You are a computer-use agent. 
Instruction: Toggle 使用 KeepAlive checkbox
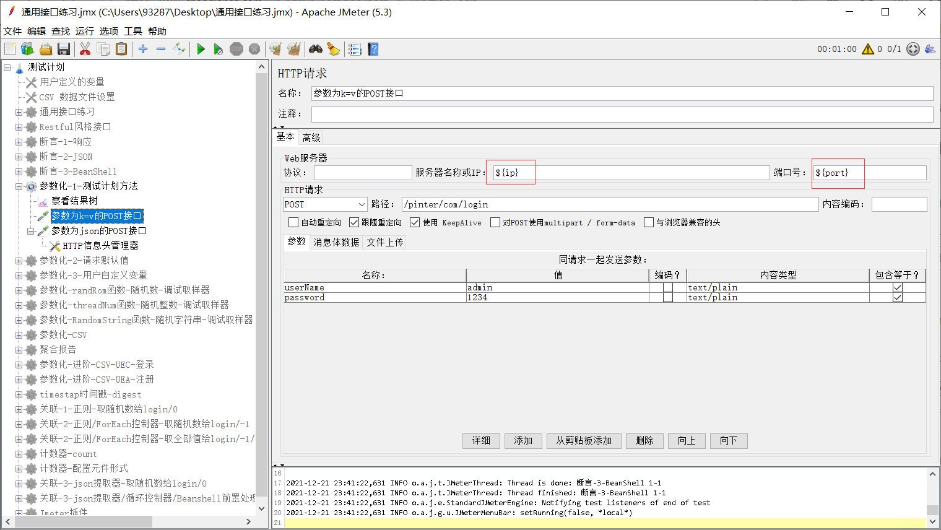415,222
